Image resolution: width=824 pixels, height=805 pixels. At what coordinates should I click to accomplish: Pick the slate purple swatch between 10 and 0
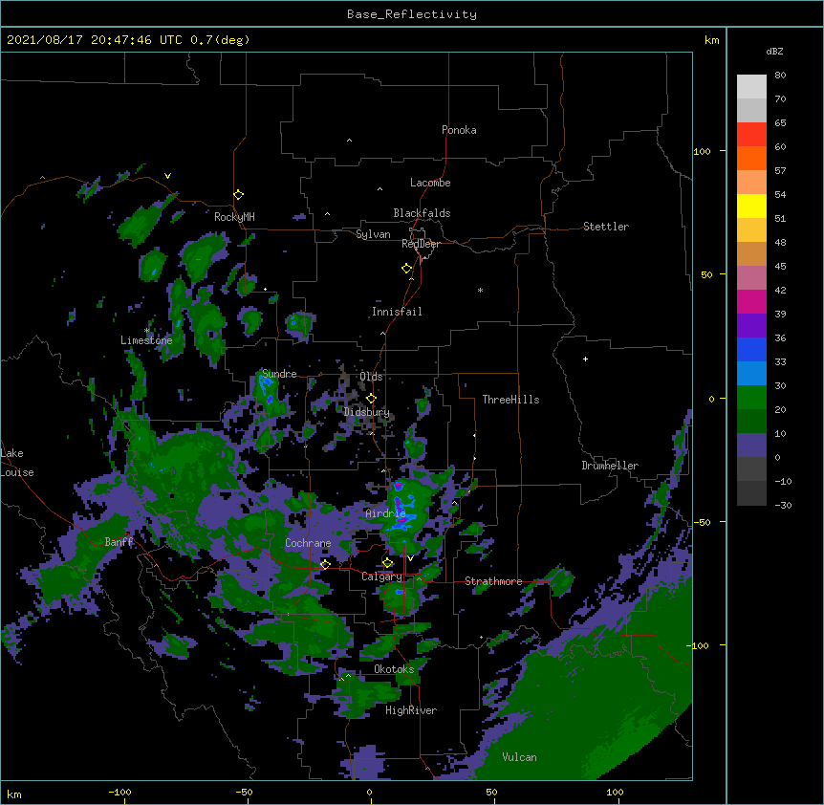tap(751, 446)
